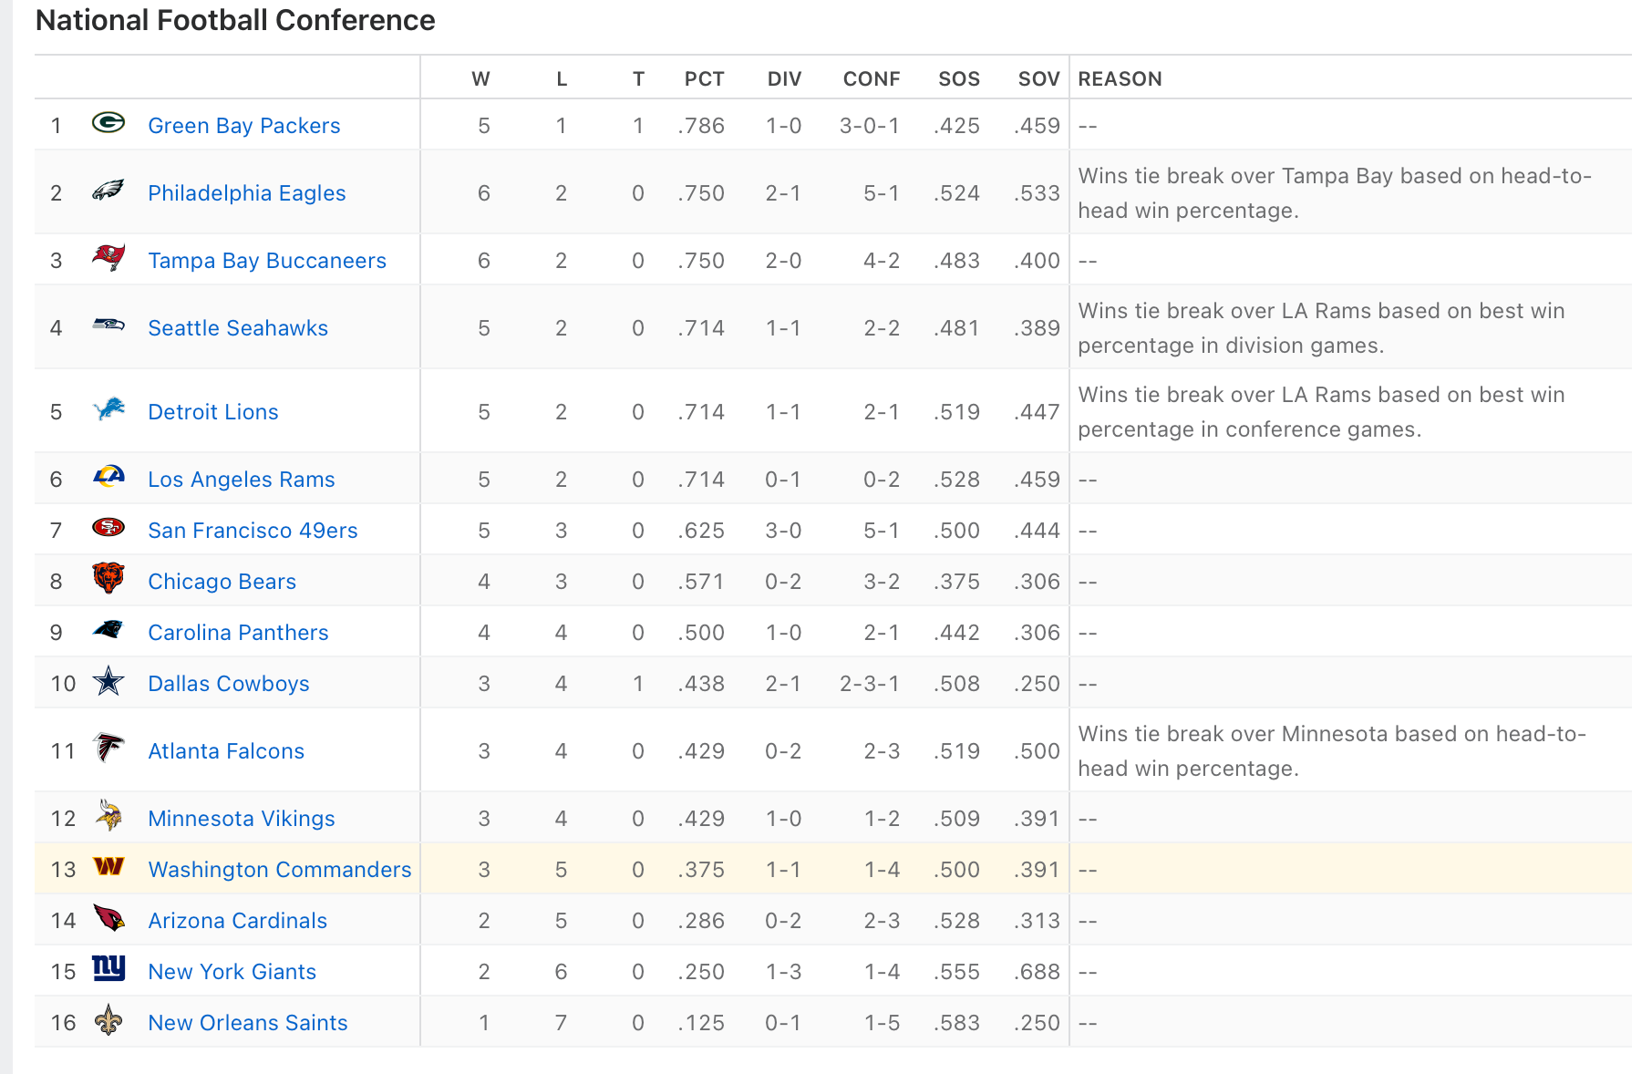Viewport: 1652px width, 1074px height.
Task: Click the Green Bay Packers logo icon
Action: coord(108,123)
